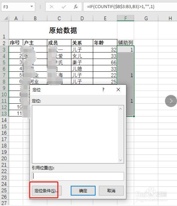Image resolution: width=177 pixels, height=206 pixels.
Task: Select the 女儿 relationship cell
Action: click(x=82, y=56)
